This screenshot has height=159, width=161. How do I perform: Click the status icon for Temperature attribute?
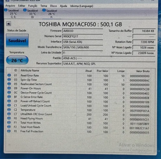[x=9, y=110]
